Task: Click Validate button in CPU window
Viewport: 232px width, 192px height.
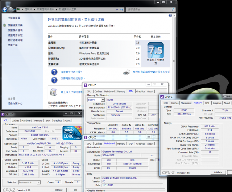Action: [59, 190]
